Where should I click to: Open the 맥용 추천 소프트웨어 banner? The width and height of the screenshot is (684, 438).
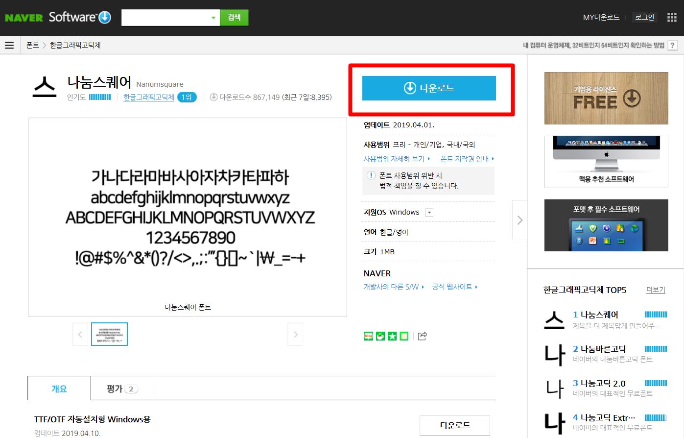pyautogui.click(x=606, y=162)
